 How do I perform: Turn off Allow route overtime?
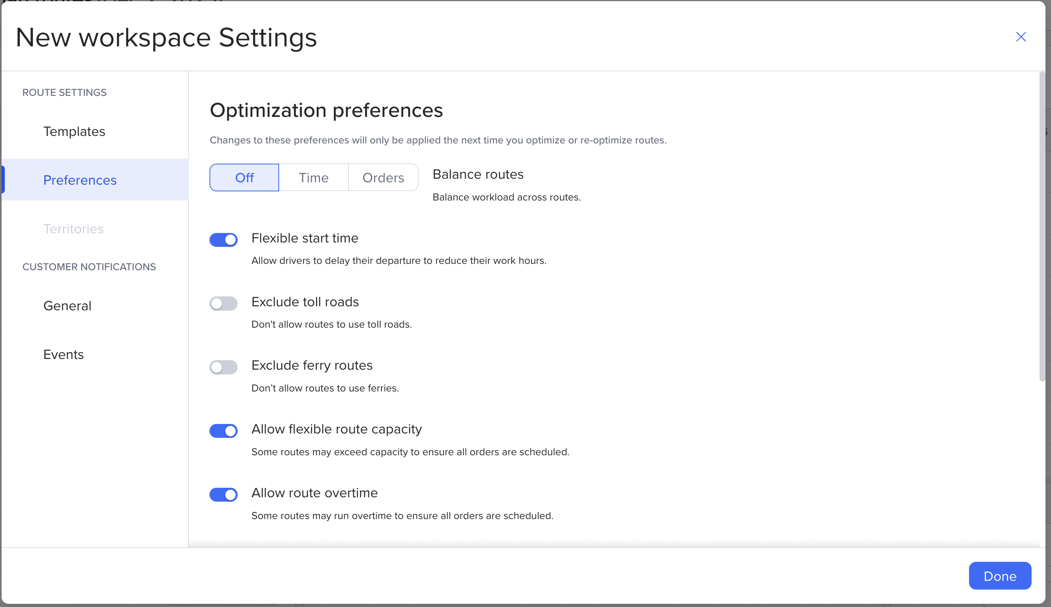[223, 494]
